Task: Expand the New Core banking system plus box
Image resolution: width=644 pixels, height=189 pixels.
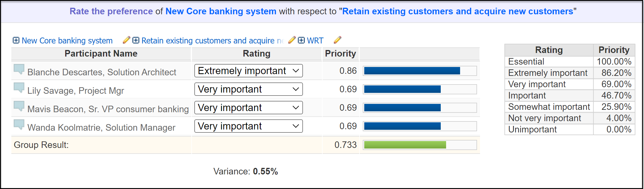Action: tap(16, 40)
